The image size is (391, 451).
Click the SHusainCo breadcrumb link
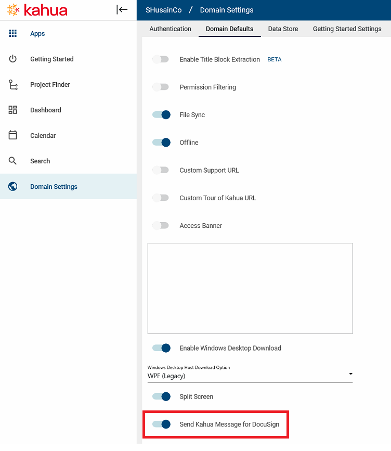click(163, 10)
